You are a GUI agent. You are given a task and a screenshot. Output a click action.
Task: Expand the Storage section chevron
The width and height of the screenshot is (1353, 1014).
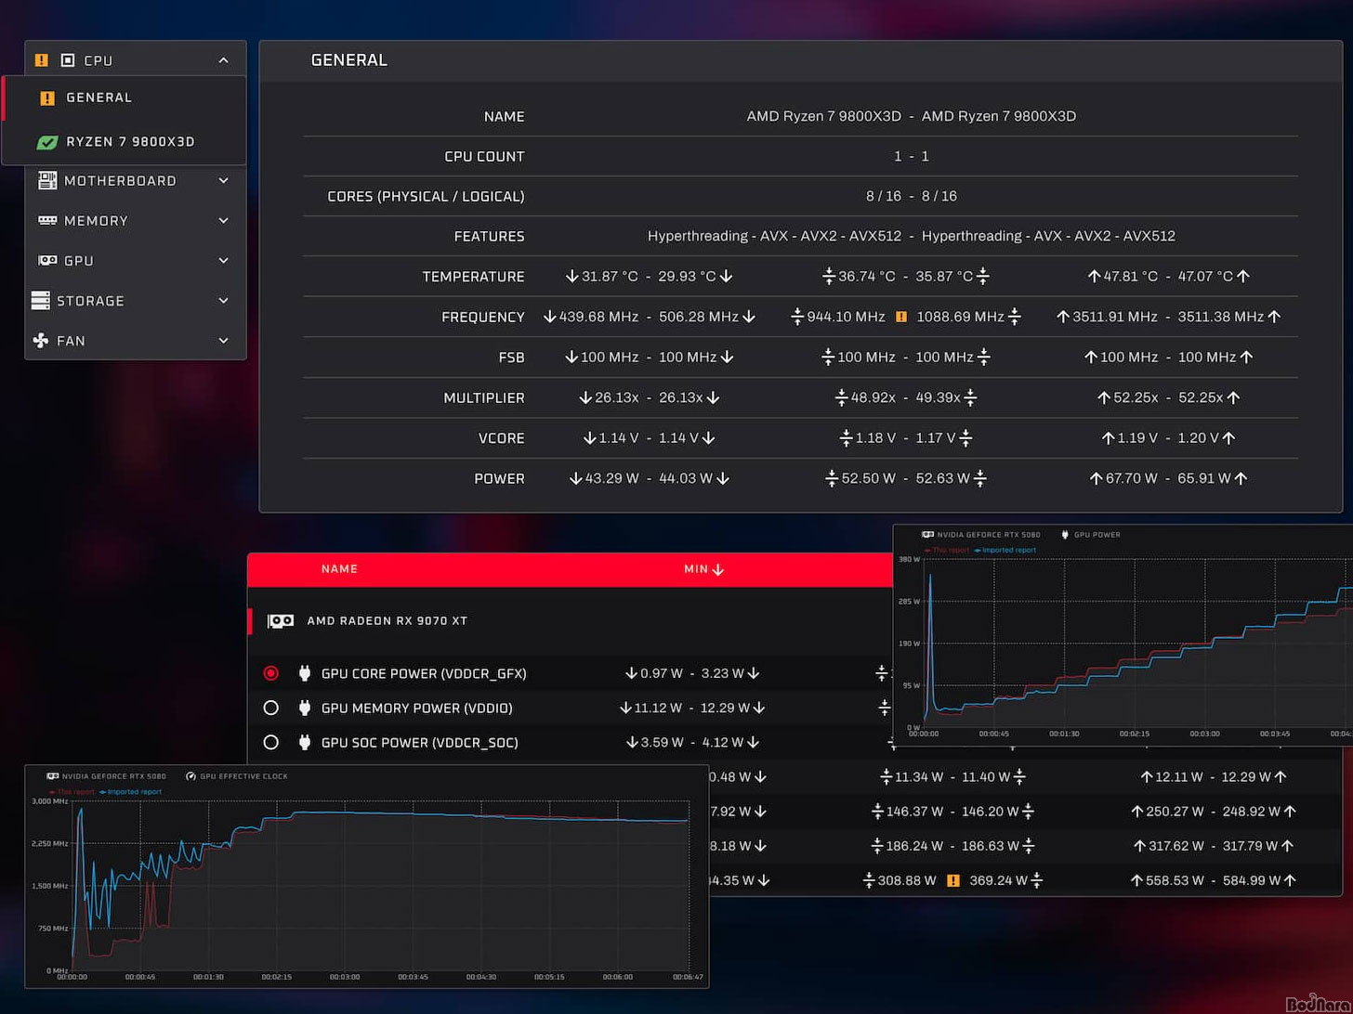click(x=224, y=301)
